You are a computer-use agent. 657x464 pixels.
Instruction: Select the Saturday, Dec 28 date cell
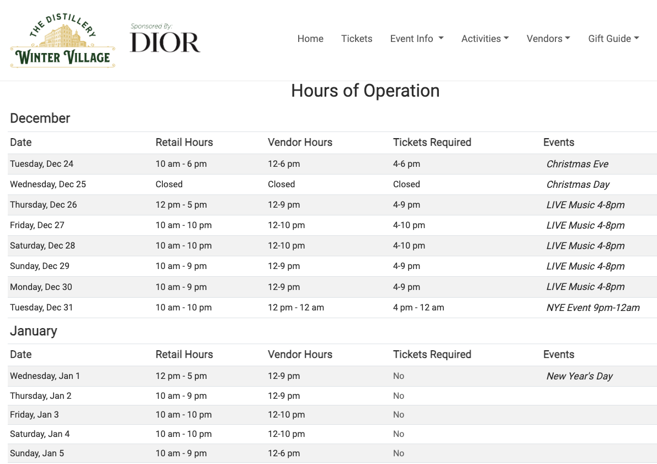pyautogui.click(x=43, y=246)
